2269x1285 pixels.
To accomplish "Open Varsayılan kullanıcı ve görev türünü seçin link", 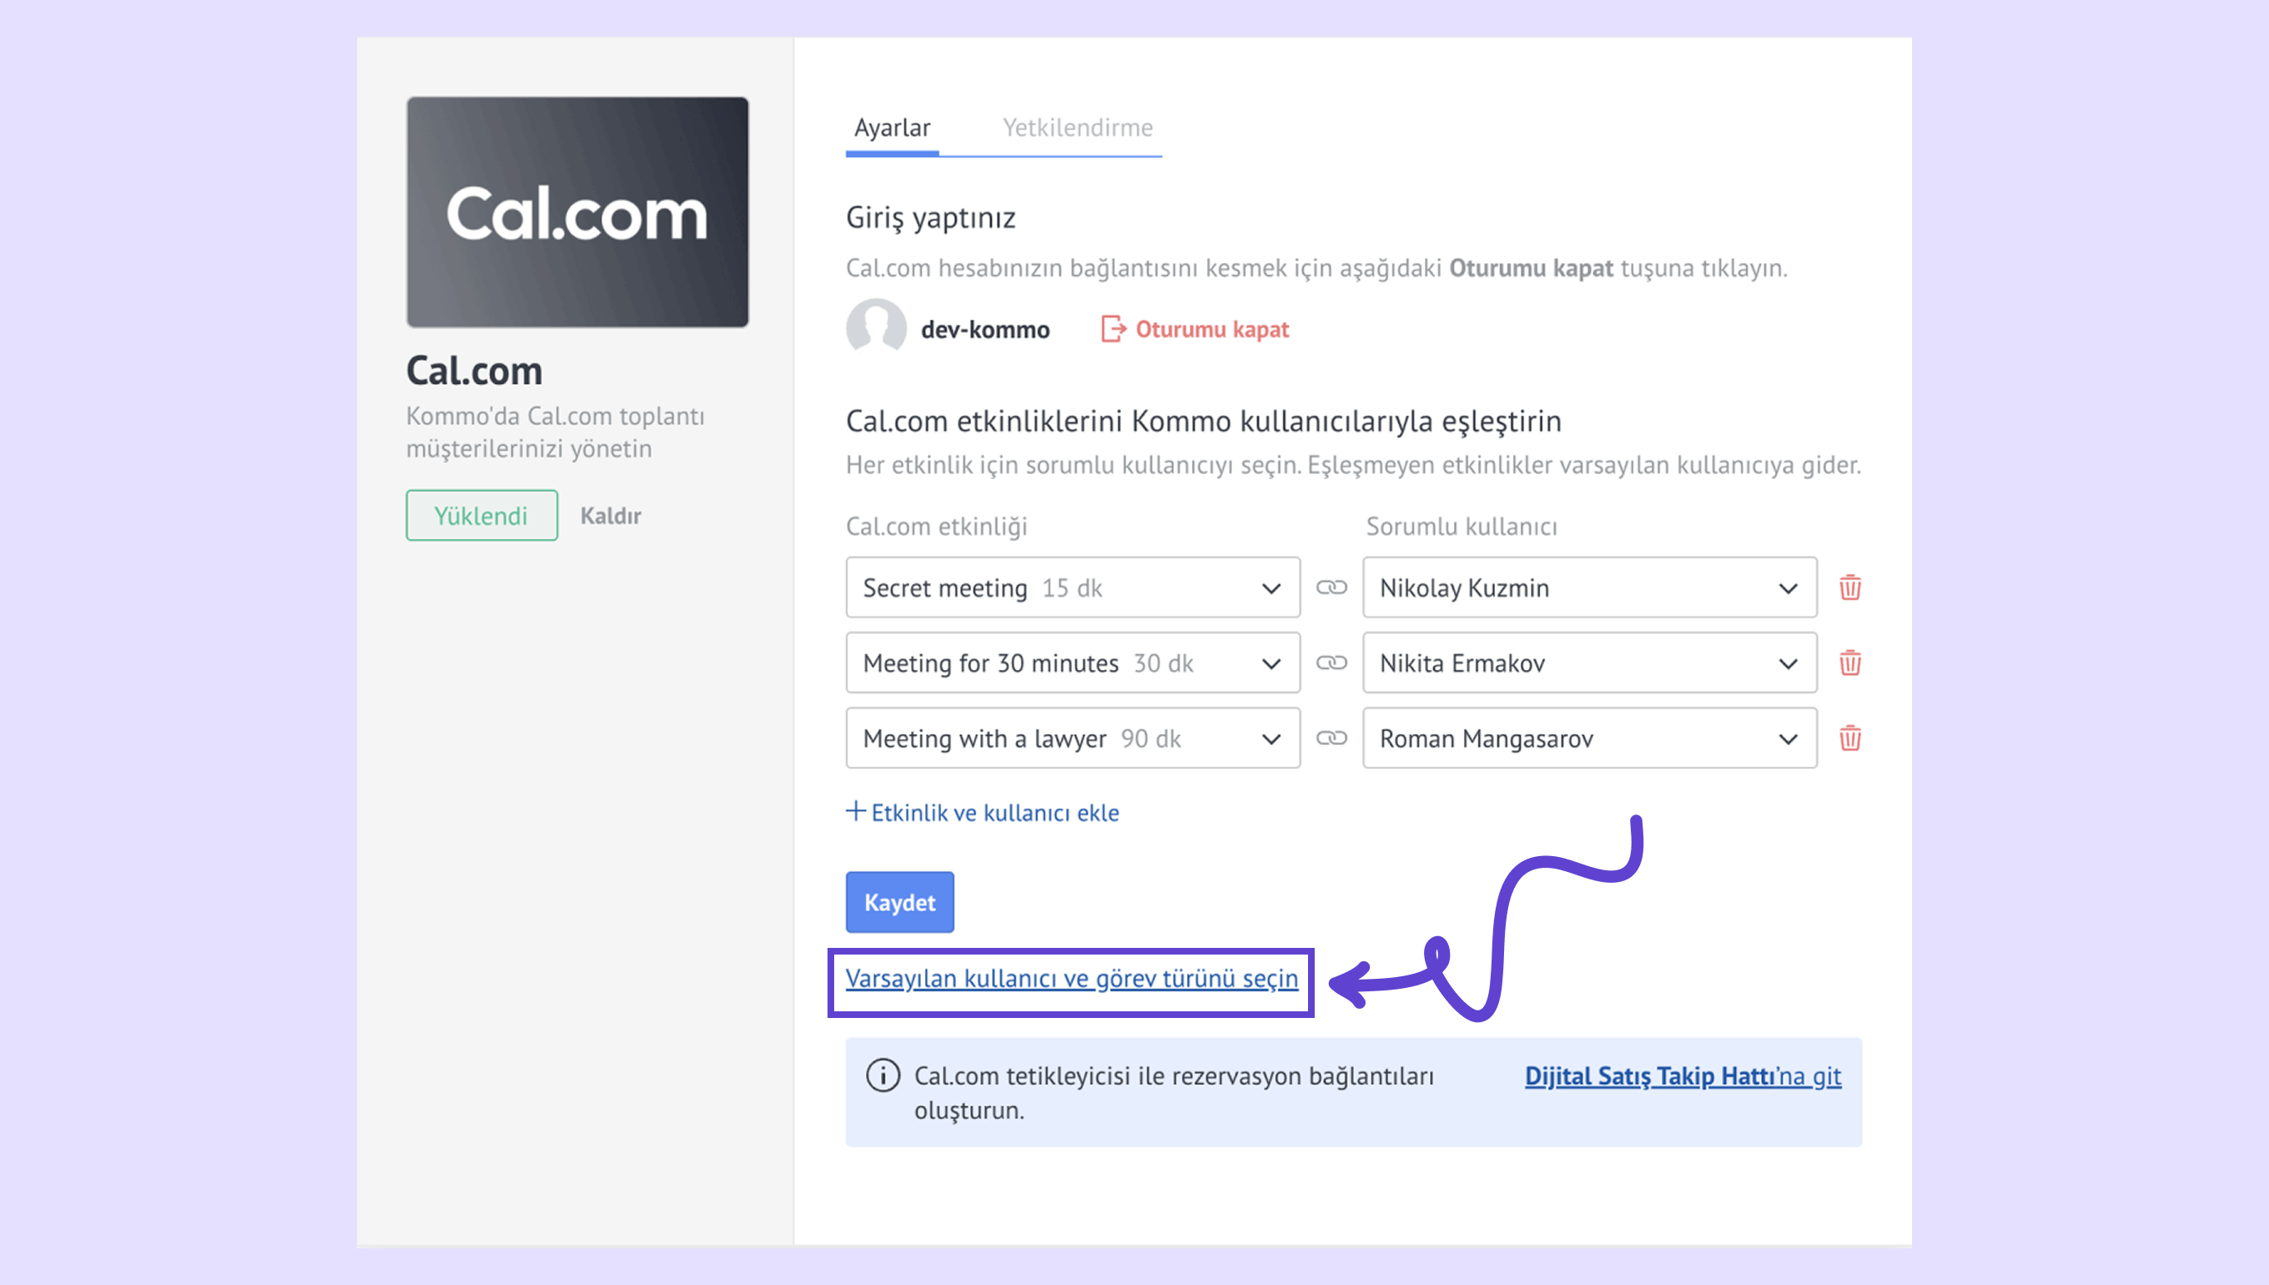I will [x=1071, y=978].
